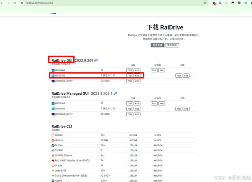This screenshot has height=182, width=252.
Task: Download RaiDrive GUI Windows 7 SP2 x86 exe
Action: pos(186,76)
